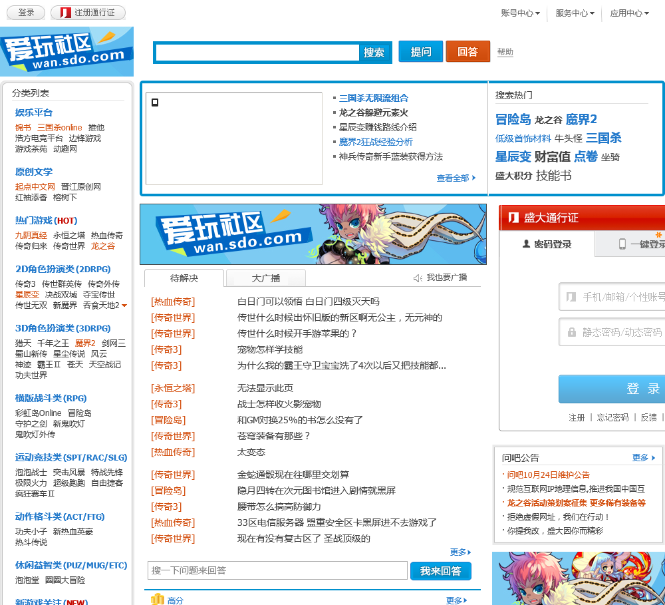Click the lock icon in password field
Image resolution: width=665 pixels, height=605 pixels.
[x=572, y=332]
